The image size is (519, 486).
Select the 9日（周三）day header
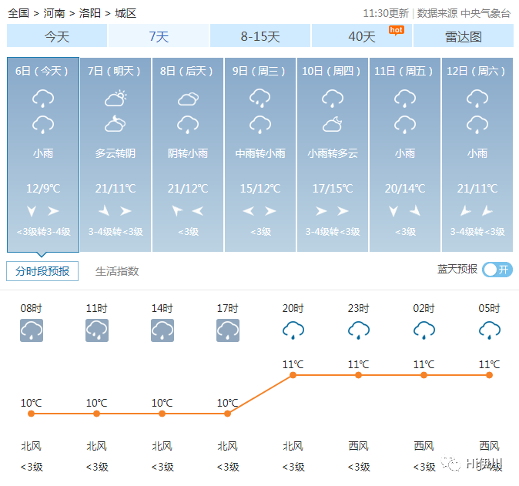[259, 71]
